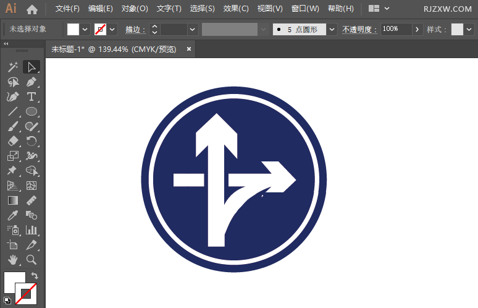Select the Curvature tool
The image size is (478, 308).
tap(13, 96)
